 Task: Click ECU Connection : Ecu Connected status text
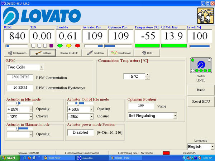(x=82, y=153)
